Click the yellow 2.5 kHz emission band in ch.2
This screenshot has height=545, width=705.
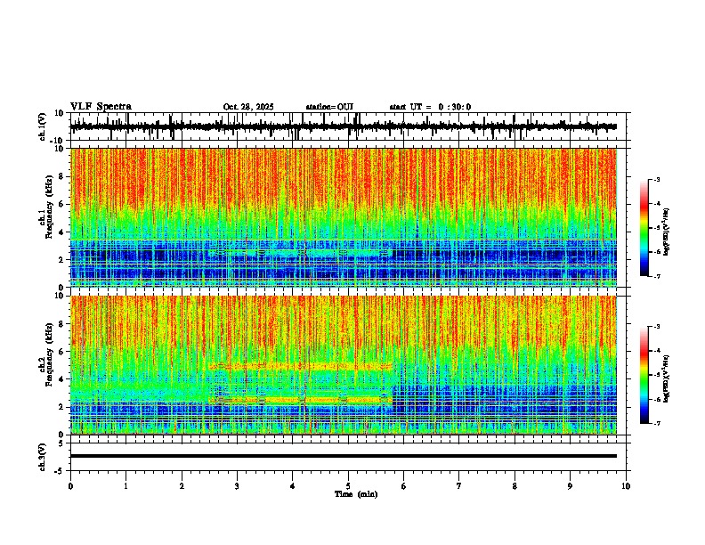click(300, 399)
